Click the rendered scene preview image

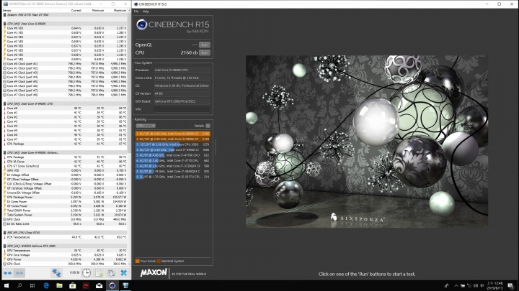tap(367, 142)
